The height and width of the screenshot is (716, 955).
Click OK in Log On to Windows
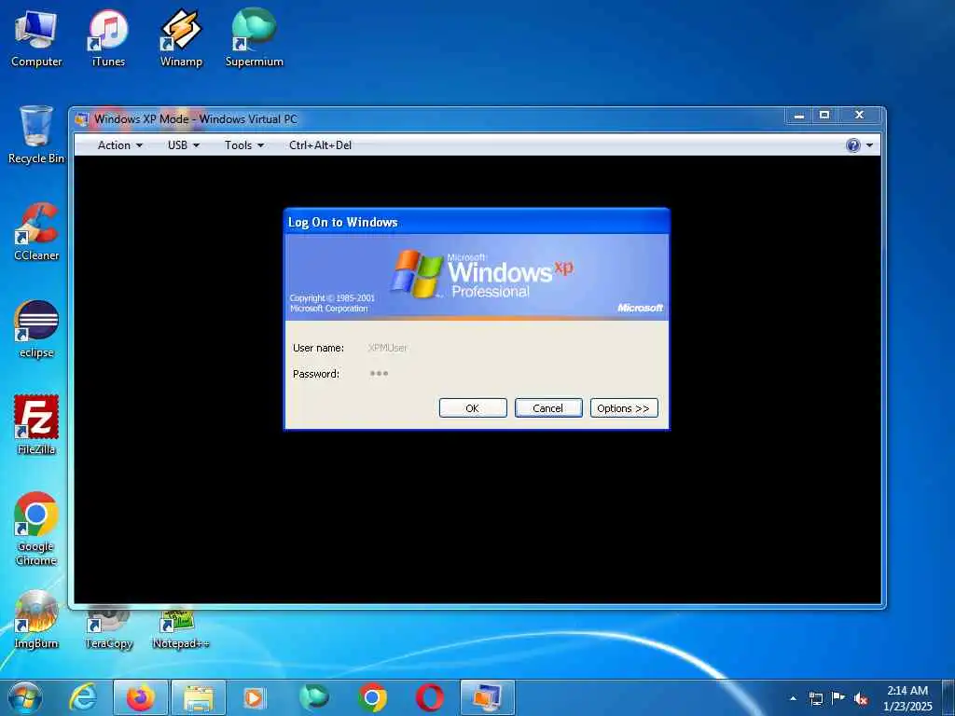click(x=473, y=408)
